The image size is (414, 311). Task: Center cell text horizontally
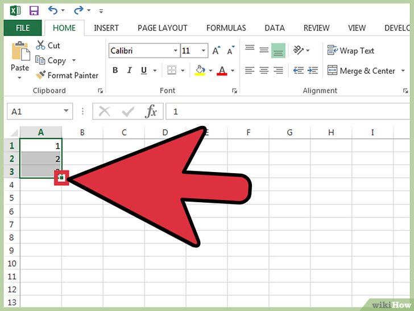click(264, 71)
